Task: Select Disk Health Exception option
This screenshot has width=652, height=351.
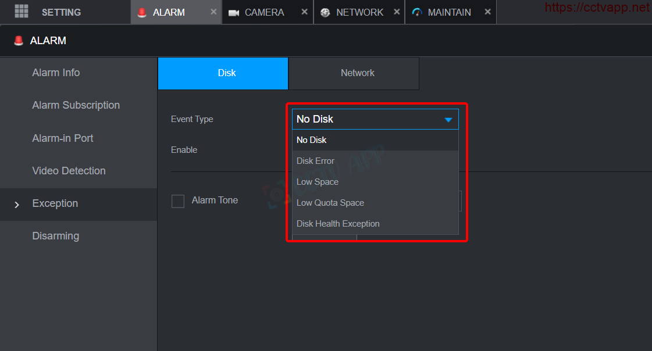Action: pyautogui.click(x=338, y=224)
